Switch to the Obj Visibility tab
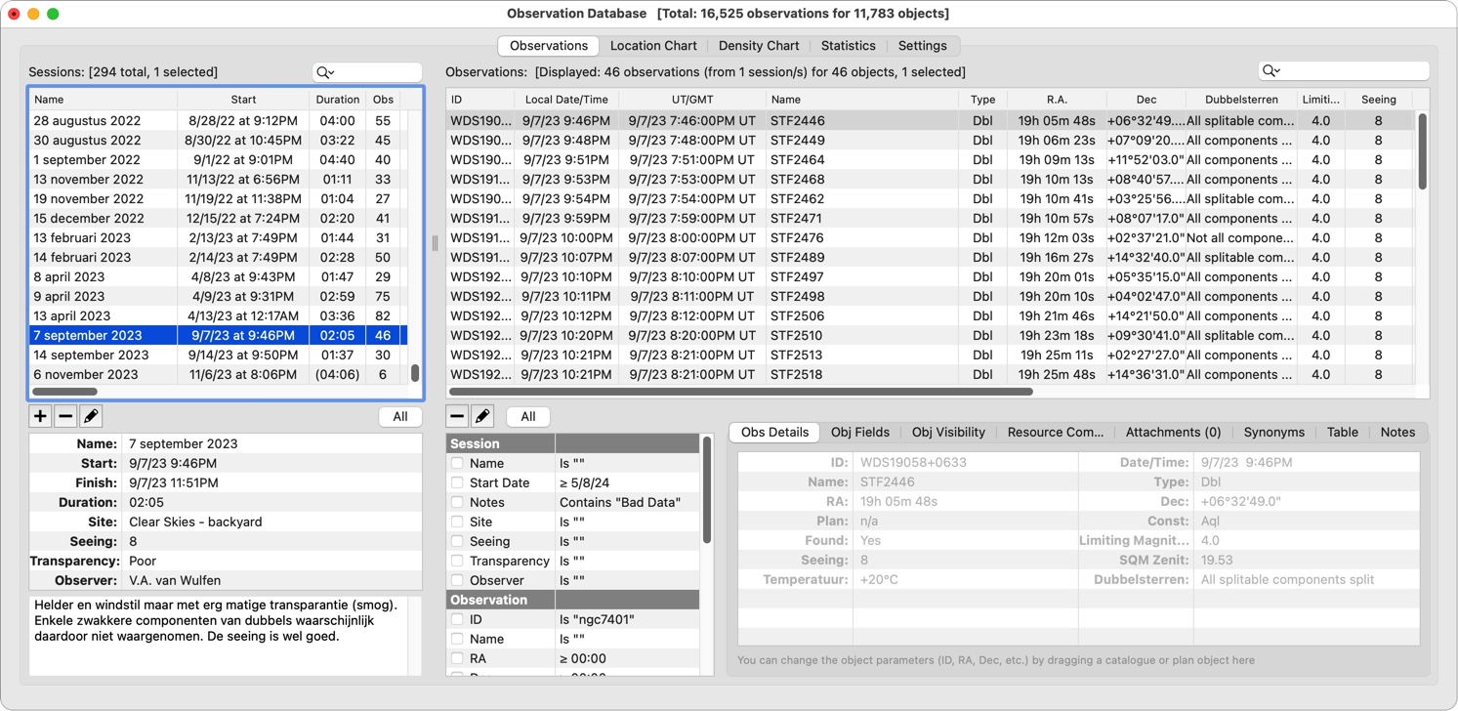The image size is (1458, 711). tap(948, 432)
